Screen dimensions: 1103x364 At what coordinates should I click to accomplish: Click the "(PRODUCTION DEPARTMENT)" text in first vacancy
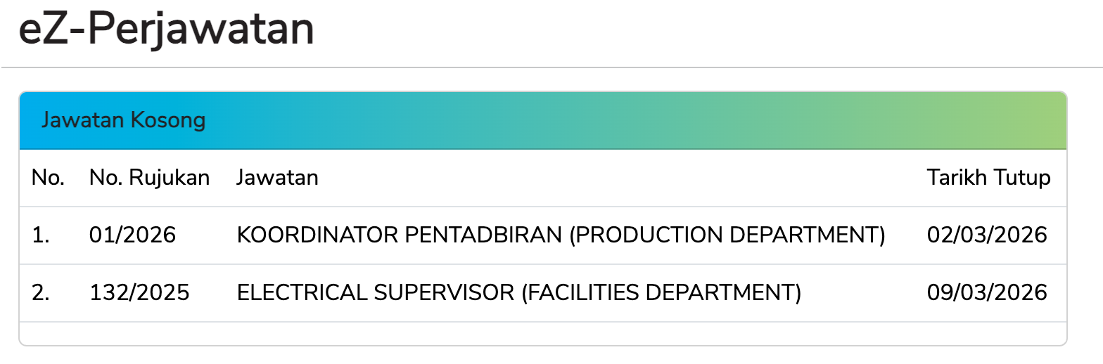(727, 235)
